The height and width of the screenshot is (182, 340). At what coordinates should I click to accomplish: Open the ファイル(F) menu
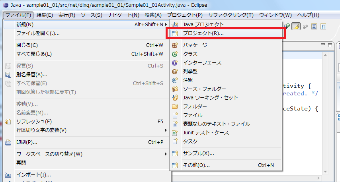pyautogui.click(x=18, y=15)
